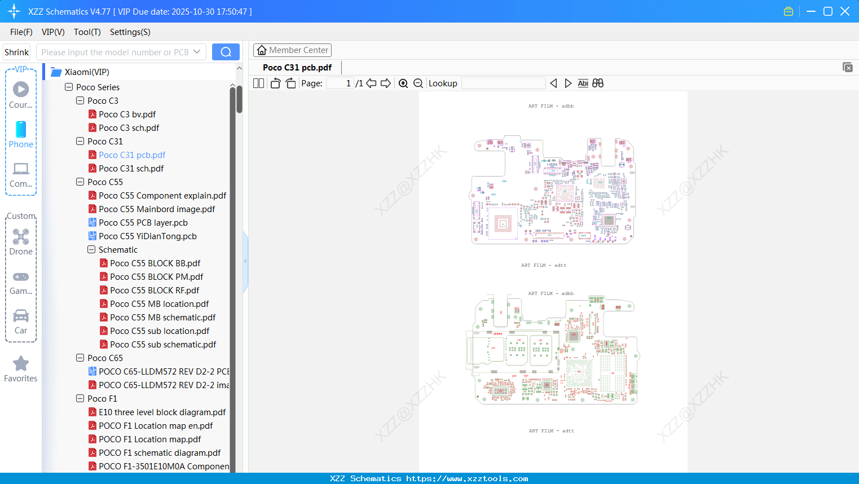This screenshot has width=859, height=484.
Task: Toggle the two-page split view icon
Action: pyautogui.click(x=259, y=83)
